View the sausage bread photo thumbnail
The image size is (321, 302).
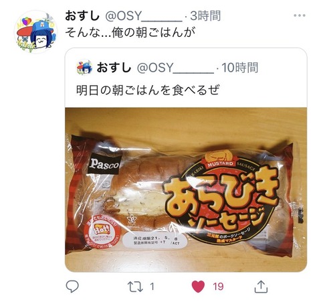coord(186,190)
